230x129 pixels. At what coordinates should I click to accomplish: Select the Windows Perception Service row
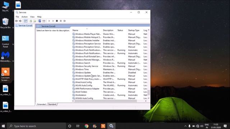[110, 44]
